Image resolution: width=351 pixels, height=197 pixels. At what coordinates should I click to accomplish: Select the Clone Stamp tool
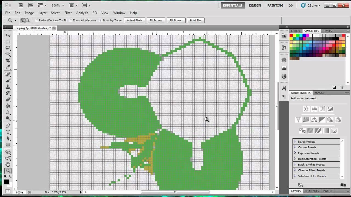click(8, 87)
